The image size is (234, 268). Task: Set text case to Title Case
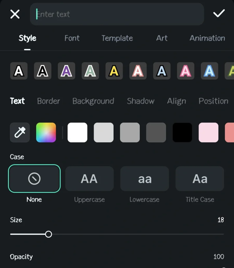click(x=200, y=178)
